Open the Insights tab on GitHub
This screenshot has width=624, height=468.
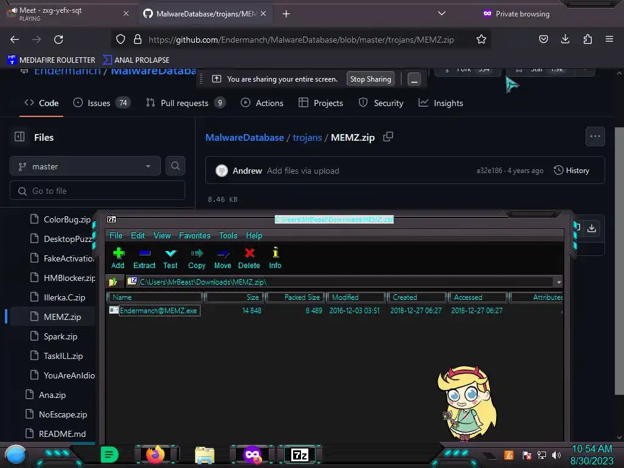(x=441, y=103)
